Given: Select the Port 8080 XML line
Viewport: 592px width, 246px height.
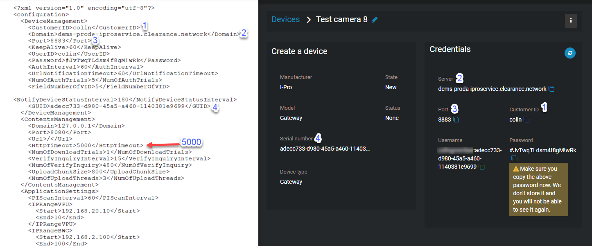Looking at the screenshot, I should [59, 132].
